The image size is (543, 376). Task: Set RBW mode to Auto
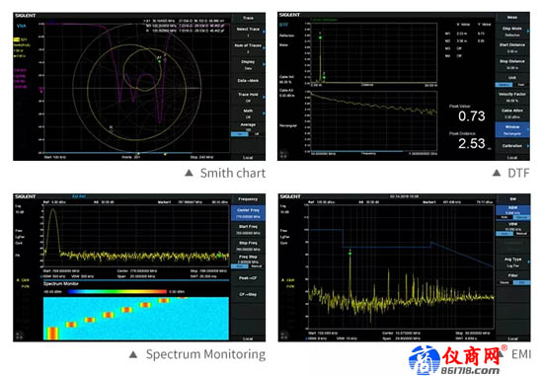[504, 217]
